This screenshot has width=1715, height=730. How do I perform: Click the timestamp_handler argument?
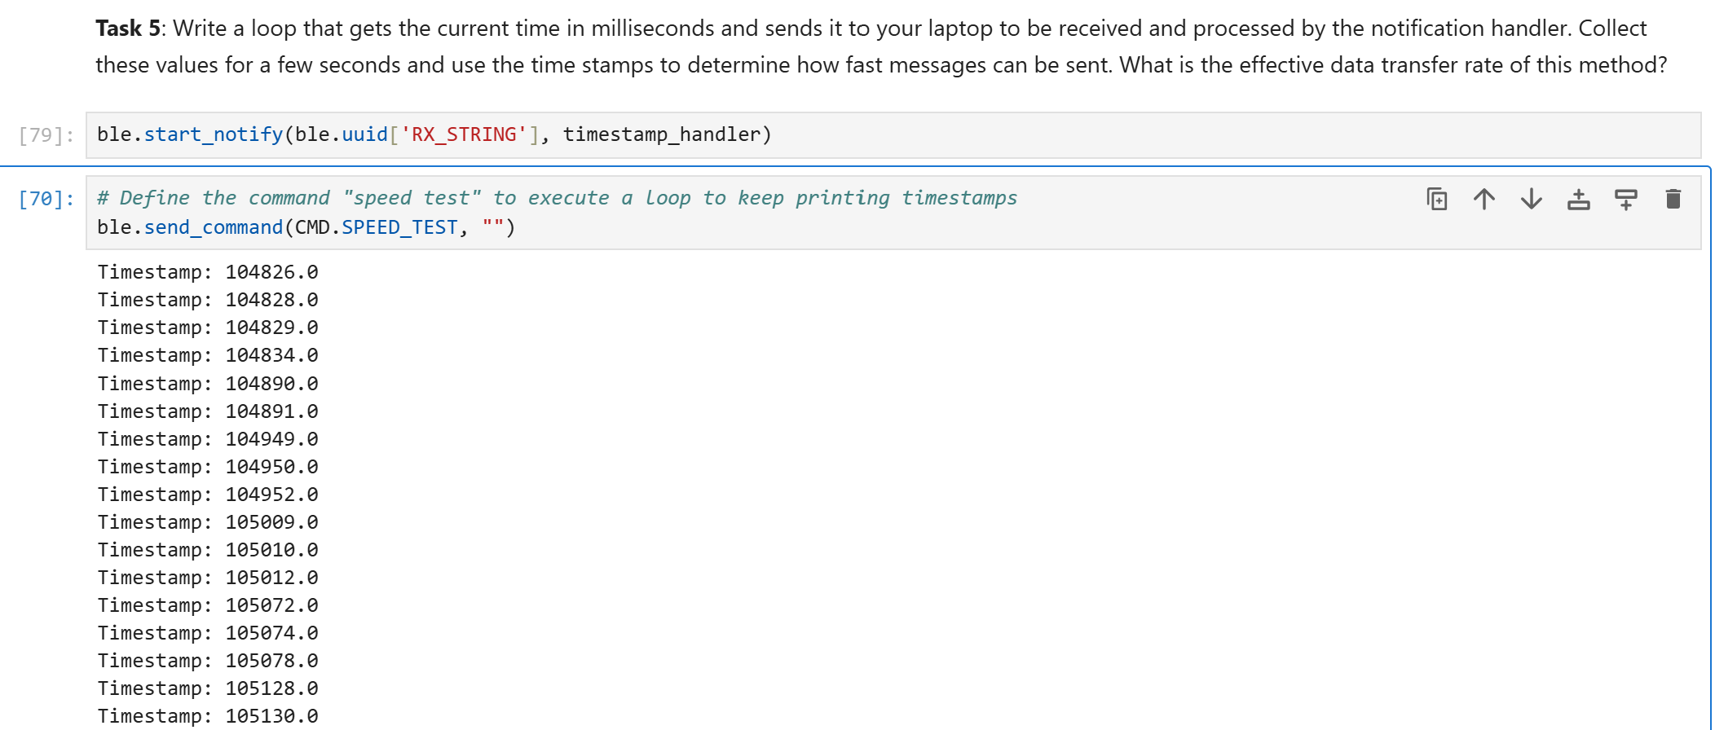click(x=662, y=134)
